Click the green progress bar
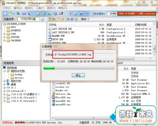Screen dimensions: 158x126 [79, 68]
